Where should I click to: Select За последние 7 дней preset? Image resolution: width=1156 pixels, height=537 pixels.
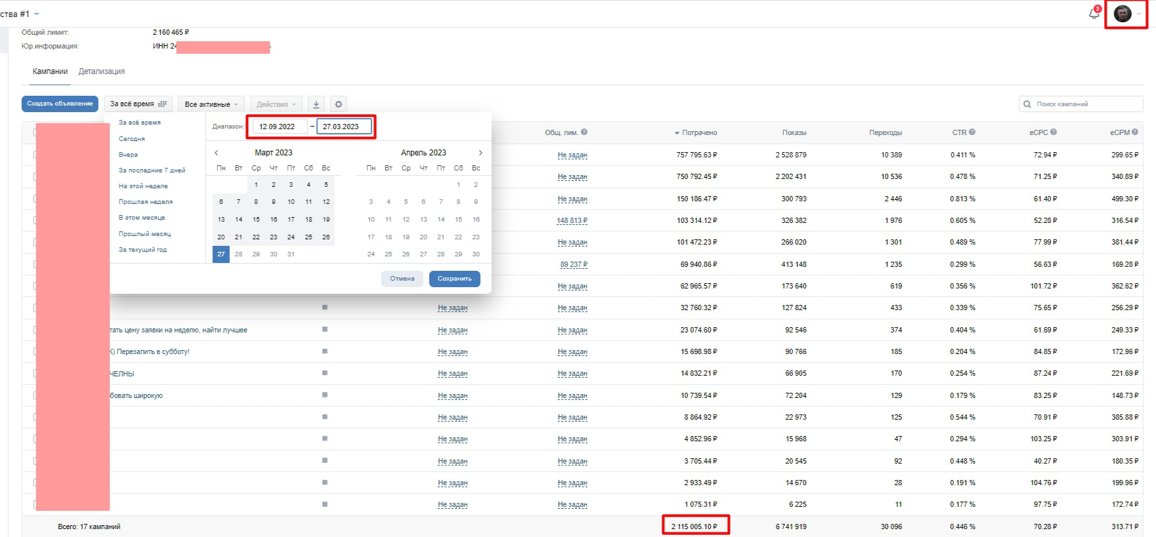tap(152, 170)
